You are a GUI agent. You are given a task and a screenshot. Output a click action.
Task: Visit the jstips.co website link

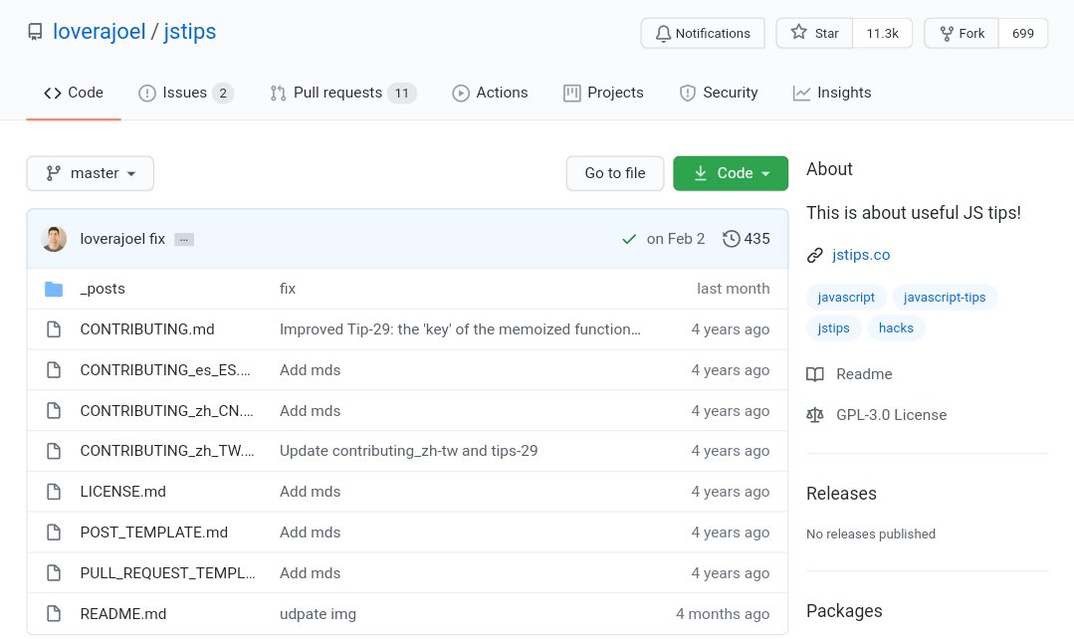click(x=861, y=255)
